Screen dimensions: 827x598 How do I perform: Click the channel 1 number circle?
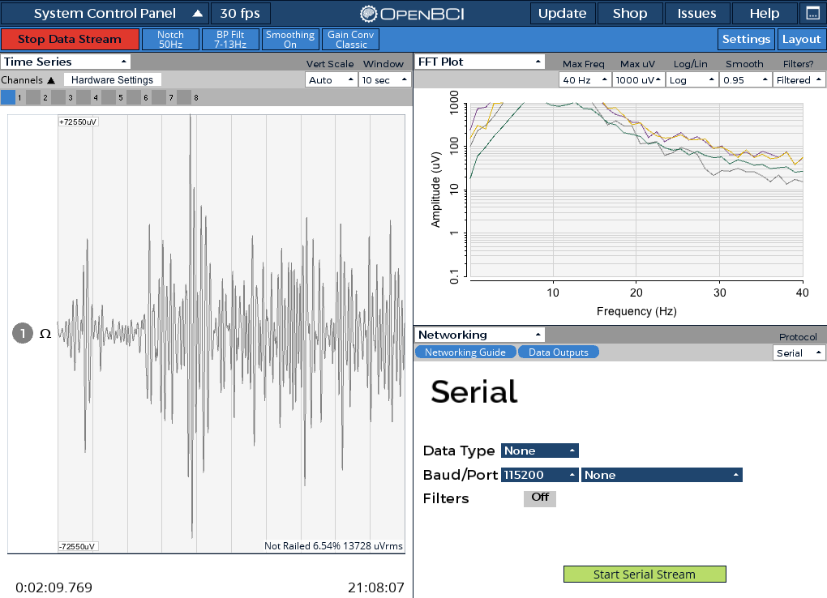pos(23,333)
